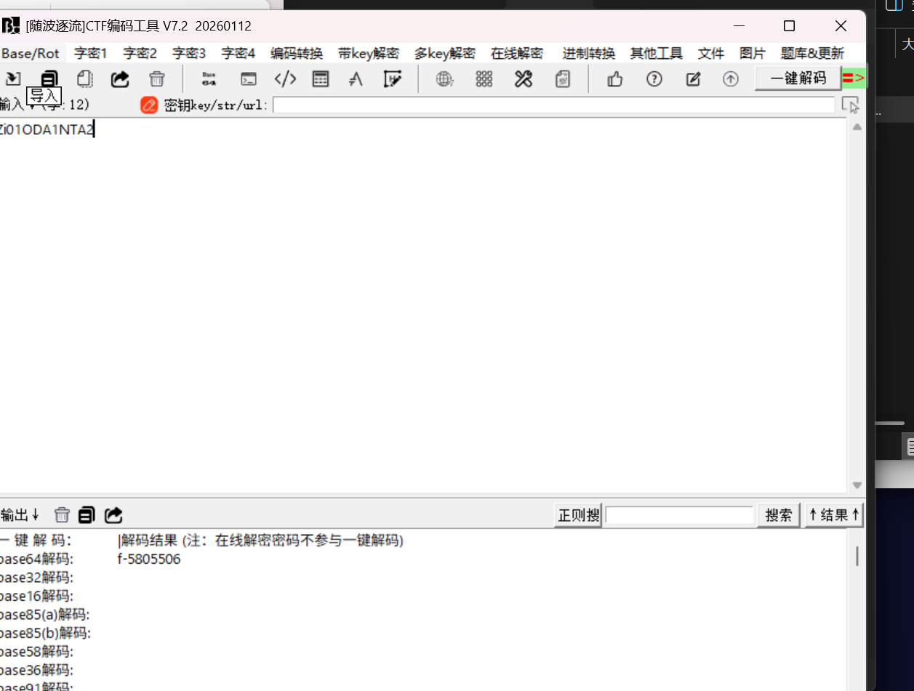
Task: Click the 一键解码 button
Action: point(798,78)
